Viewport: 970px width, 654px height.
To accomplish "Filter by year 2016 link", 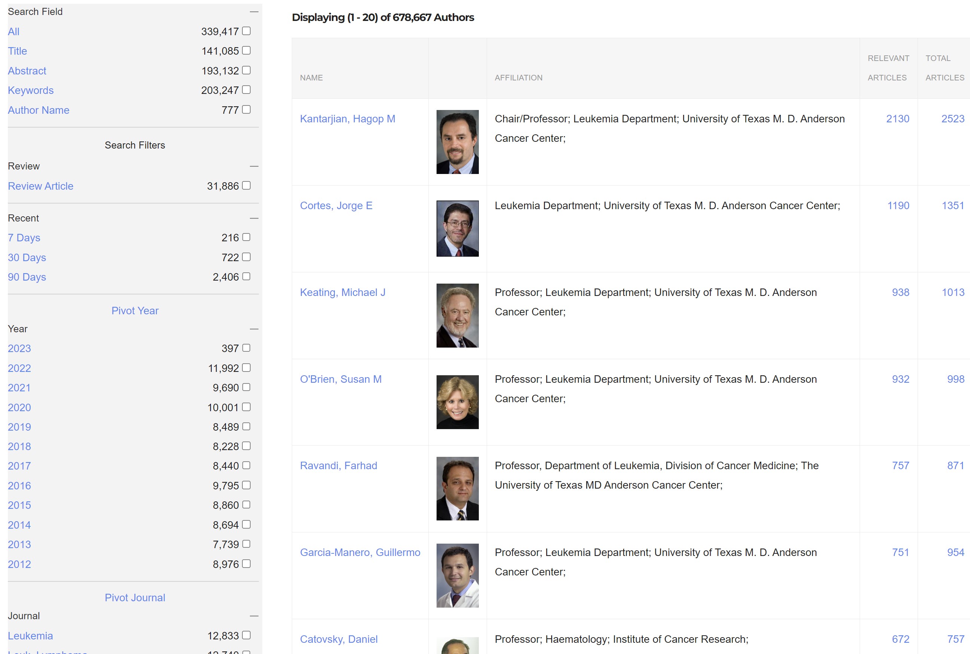I will coord(19,486).
